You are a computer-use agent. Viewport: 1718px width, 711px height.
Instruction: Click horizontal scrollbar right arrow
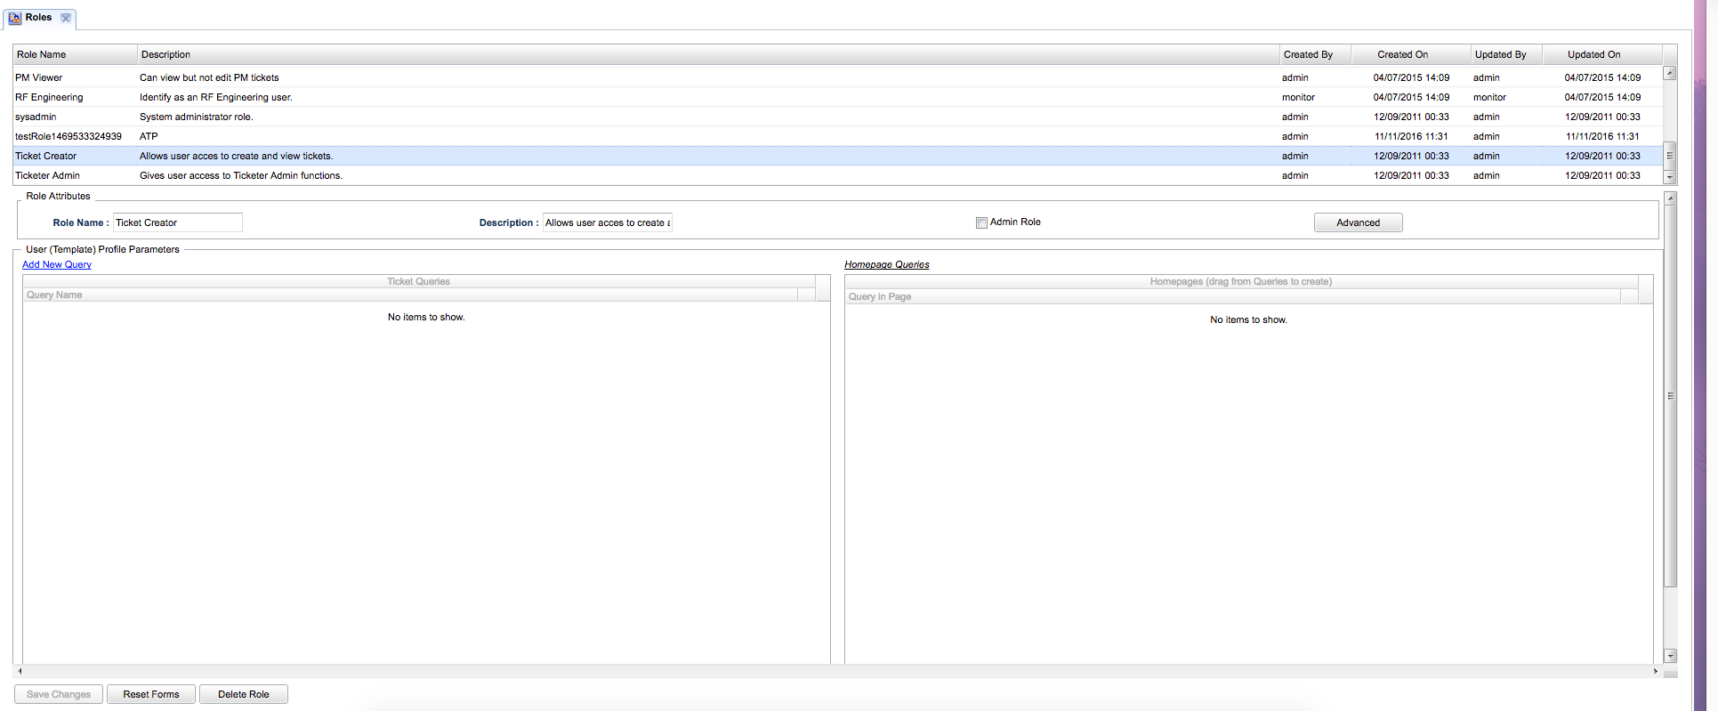pos(1655,671)
